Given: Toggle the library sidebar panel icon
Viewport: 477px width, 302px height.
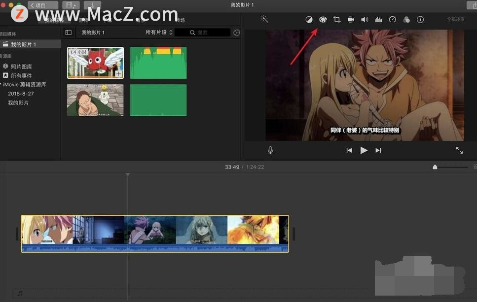Looking at the screenshot, I should click(x=69, y=33).
